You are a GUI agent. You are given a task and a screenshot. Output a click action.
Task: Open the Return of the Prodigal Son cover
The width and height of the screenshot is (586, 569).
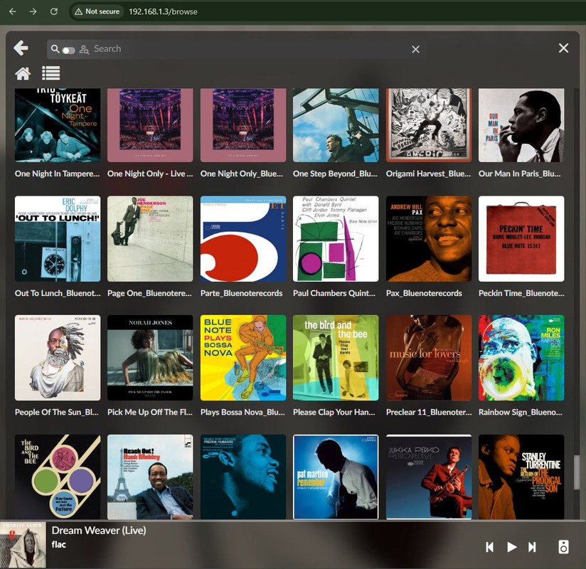coord(521,477)
